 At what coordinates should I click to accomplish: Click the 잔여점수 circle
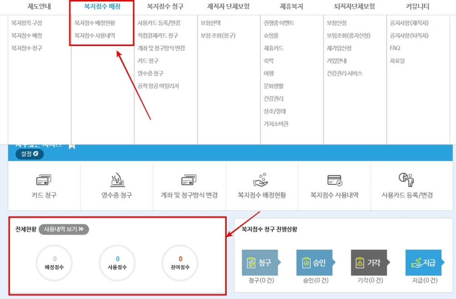click(180, 263)
